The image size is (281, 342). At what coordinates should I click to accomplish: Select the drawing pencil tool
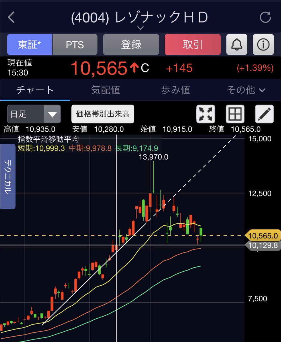click(x=264, y=114)
